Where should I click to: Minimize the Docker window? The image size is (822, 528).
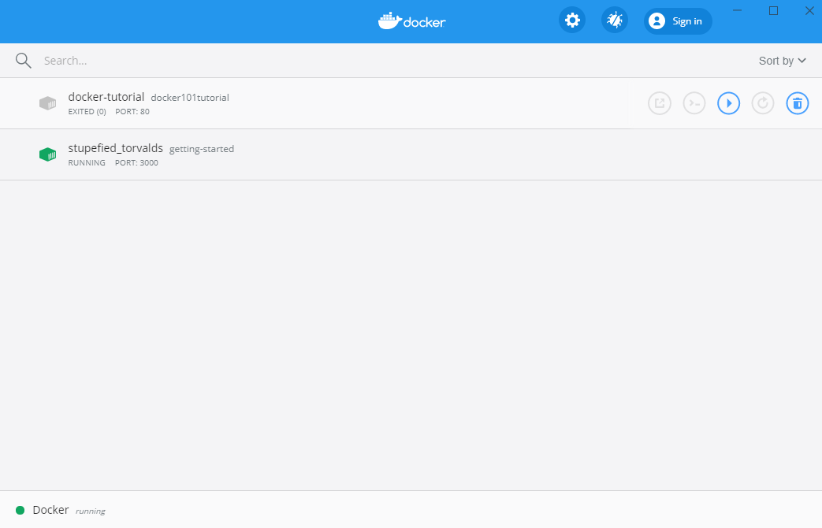coord(737,10)
